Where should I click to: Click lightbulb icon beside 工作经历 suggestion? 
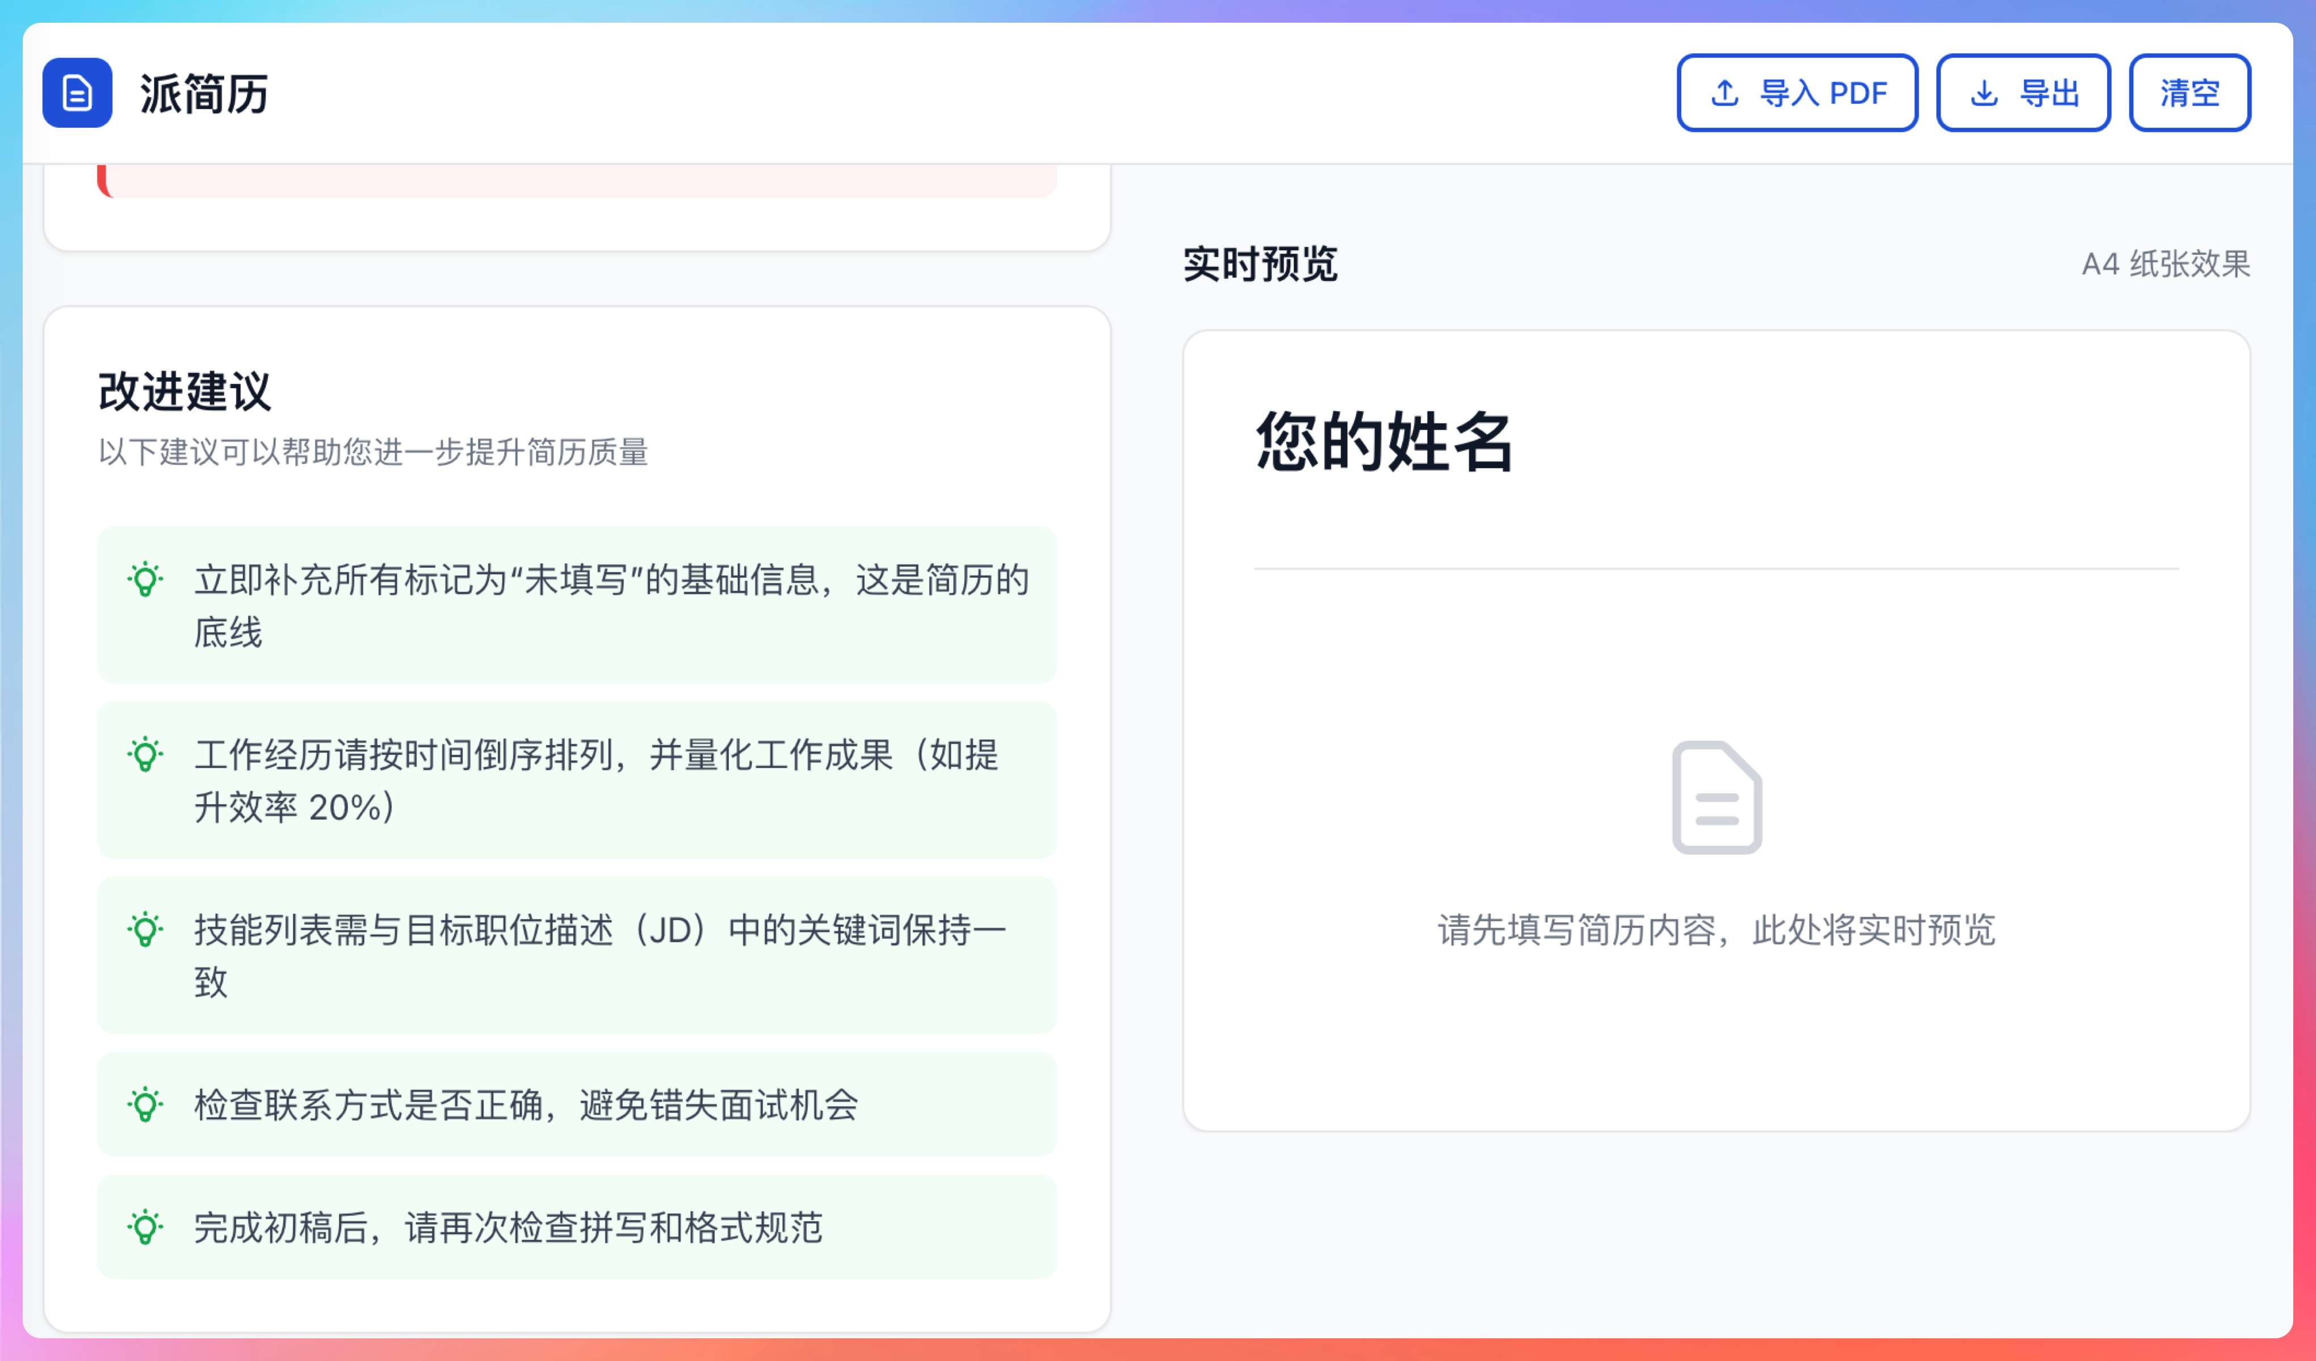(145, 754)
